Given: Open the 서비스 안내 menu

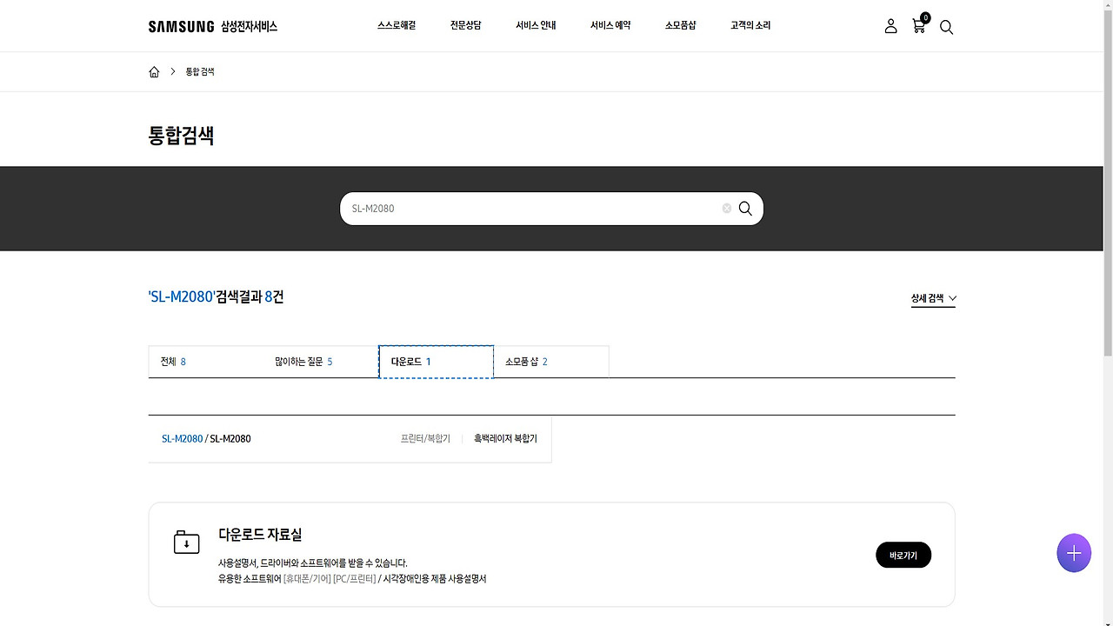Looking at the screenshot, I should coord(535,25).
